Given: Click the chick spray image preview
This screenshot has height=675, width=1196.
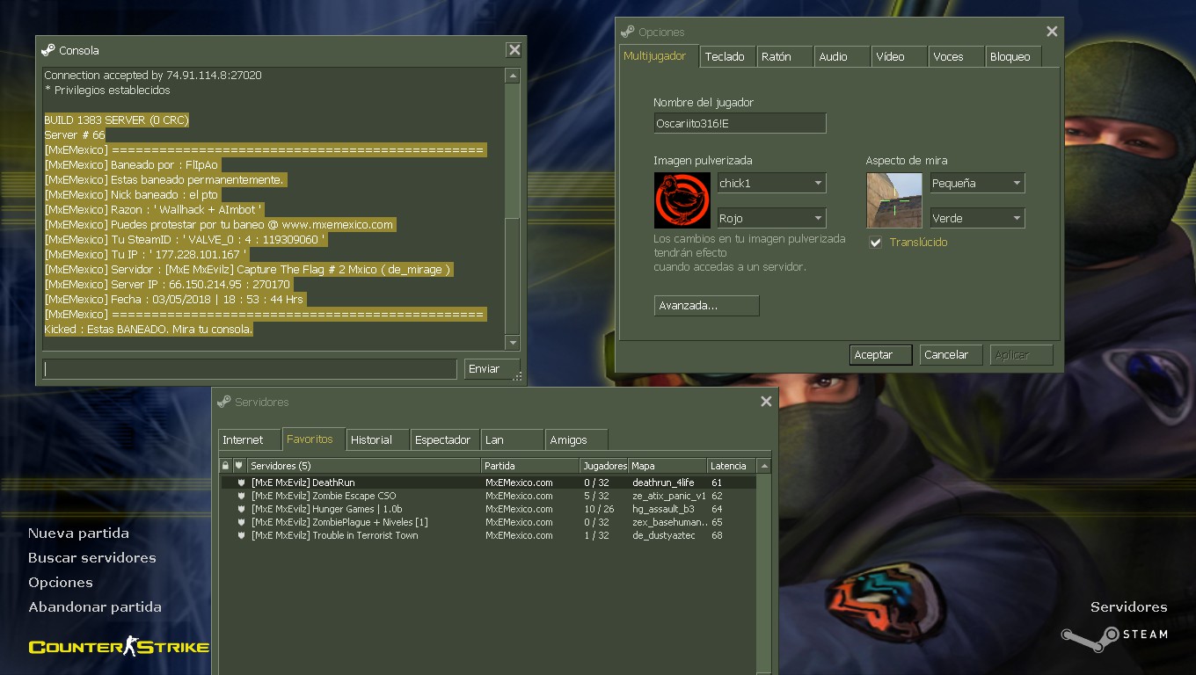Looking at the screenshot, I should 682,200.
